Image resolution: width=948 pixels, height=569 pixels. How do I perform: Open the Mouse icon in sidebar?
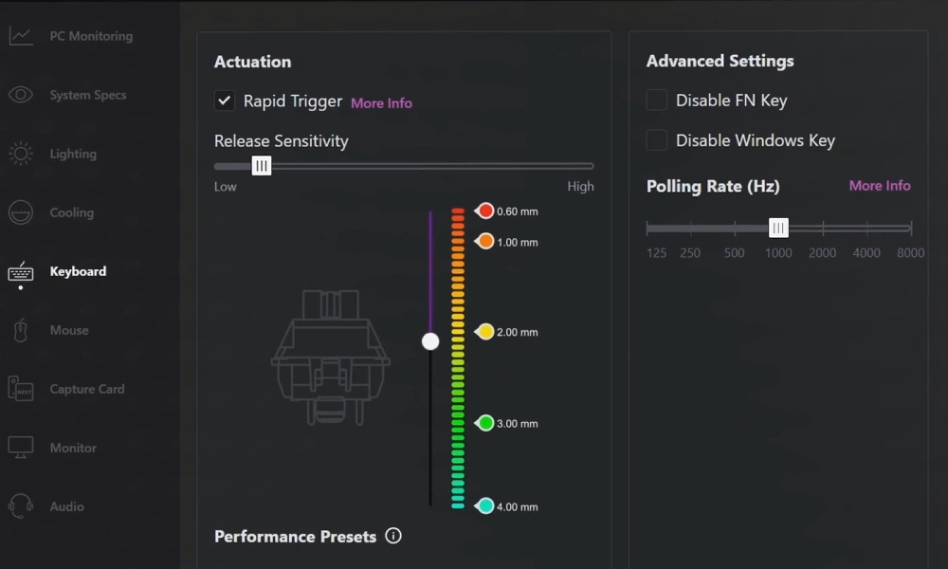21,330
